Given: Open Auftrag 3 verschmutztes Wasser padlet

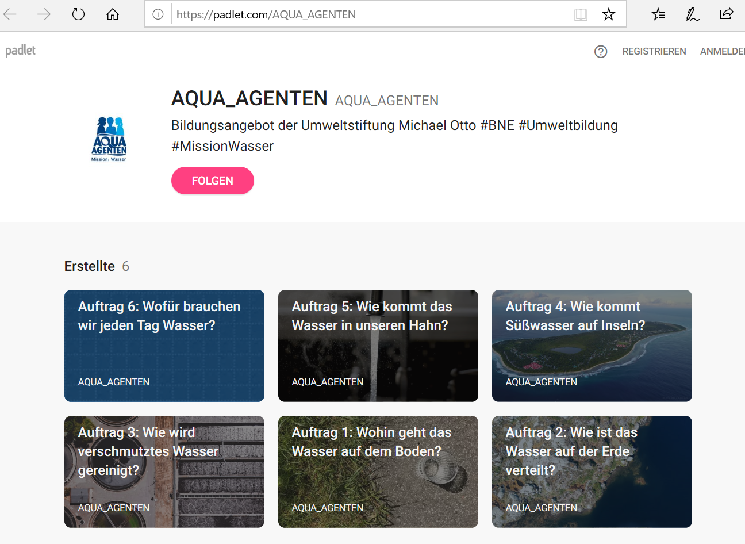Looking at the screenshot, I should pos(164,472).
